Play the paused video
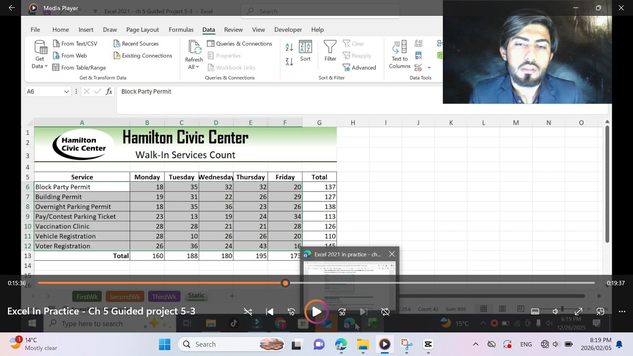Image resolution: width=633 pixels, height=356 pixels. click(x=316, y=312)
